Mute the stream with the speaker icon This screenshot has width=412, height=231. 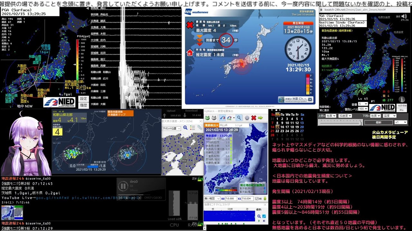point(404,17)
